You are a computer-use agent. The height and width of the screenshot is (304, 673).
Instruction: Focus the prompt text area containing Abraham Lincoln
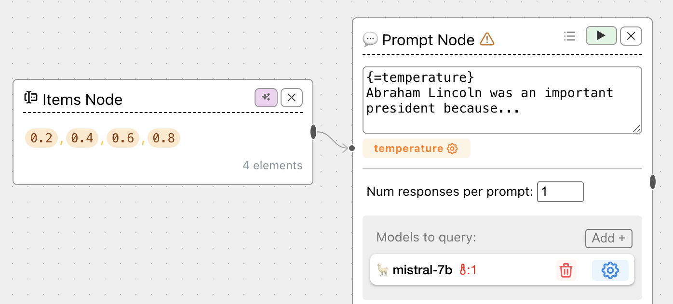coord(501,100)
